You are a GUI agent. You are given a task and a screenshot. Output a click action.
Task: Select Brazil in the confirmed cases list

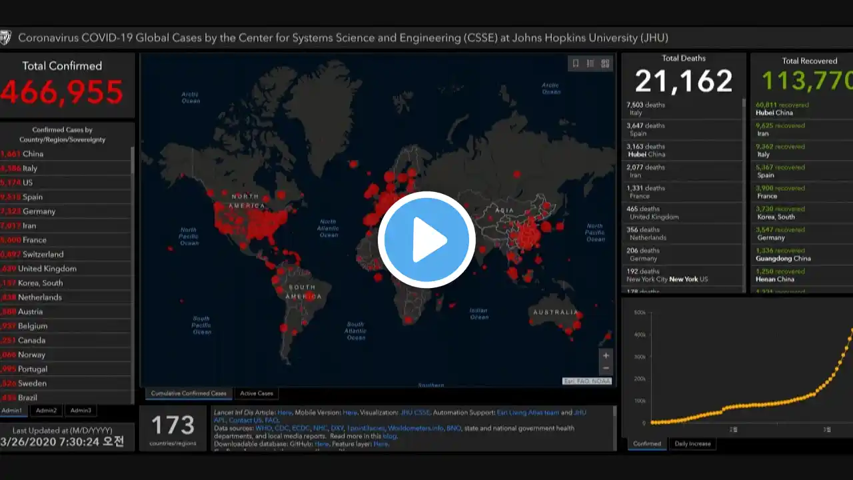[67, 397]
